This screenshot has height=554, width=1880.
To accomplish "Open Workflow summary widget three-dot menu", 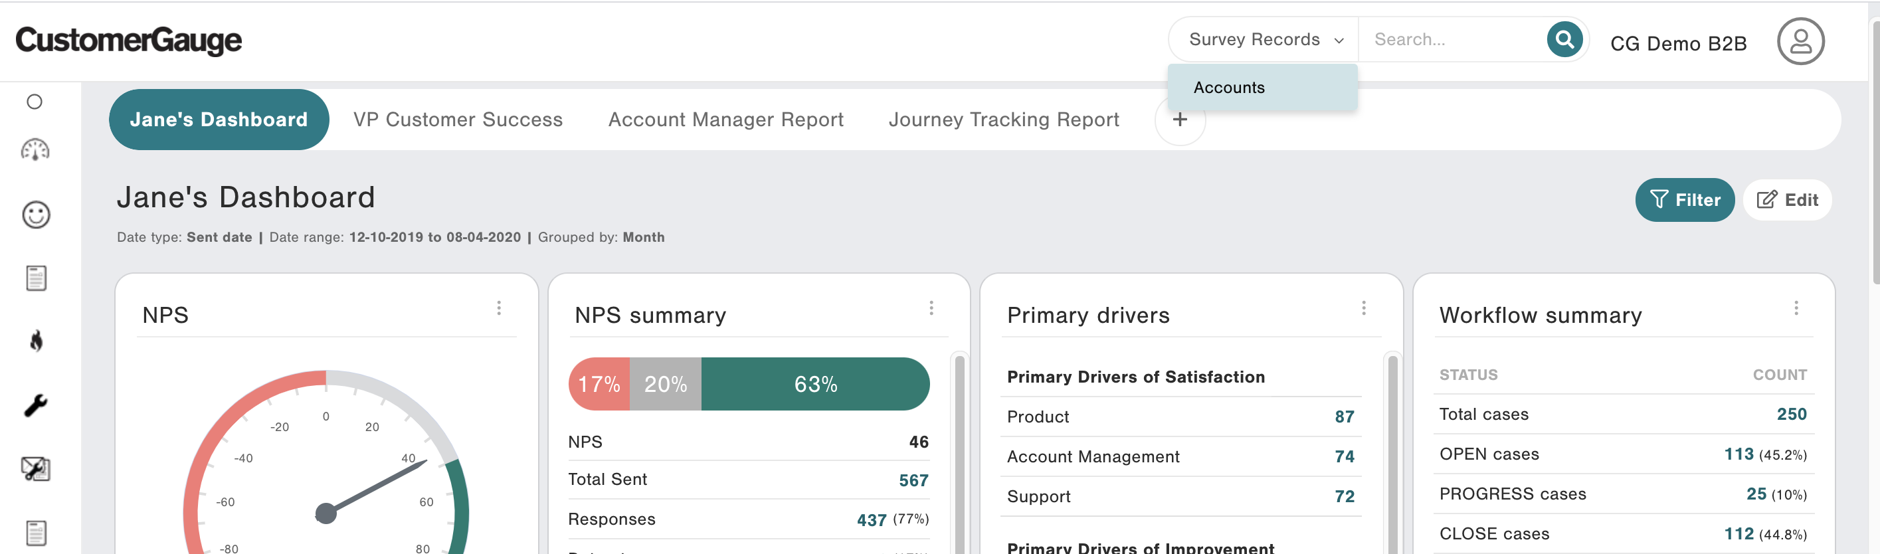I will pyautogui.click(x=1796, y=308).
